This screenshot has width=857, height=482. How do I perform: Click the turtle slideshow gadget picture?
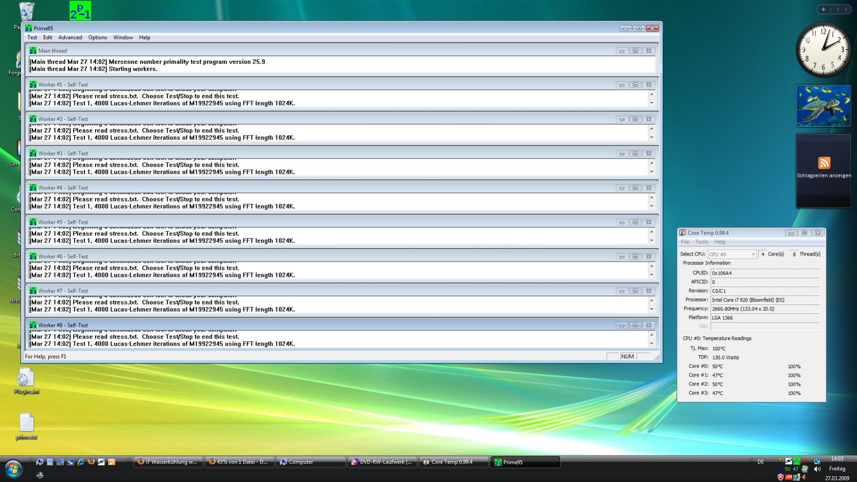(823, 106)
